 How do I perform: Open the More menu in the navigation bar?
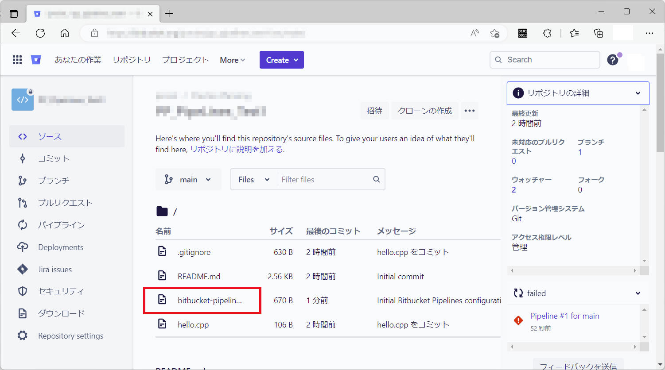pyautogui.click(x=232, y=60)
